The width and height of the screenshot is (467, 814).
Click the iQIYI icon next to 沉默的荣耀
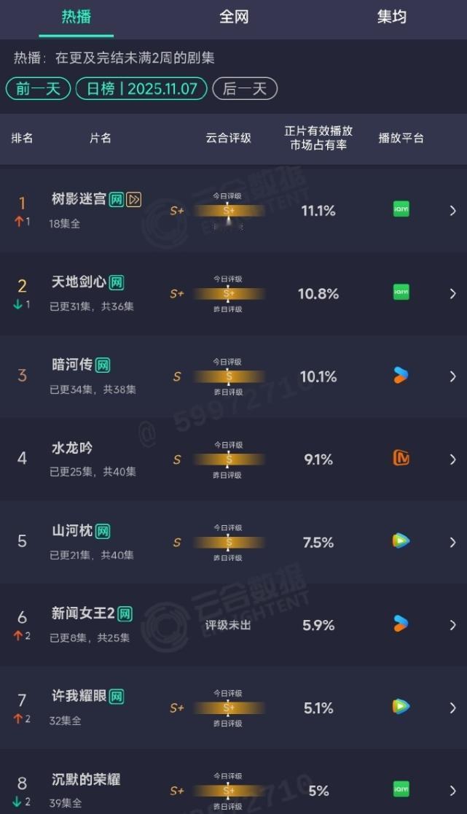pyautogui.click(x=399, y=788)
